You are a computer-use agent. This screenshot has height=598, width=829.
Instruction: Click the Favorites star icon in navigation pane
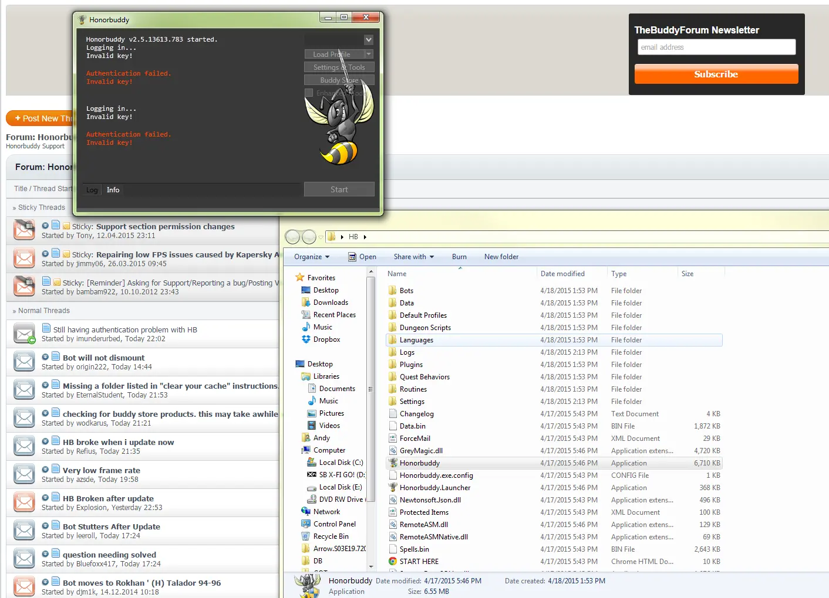tap(300, 277)
